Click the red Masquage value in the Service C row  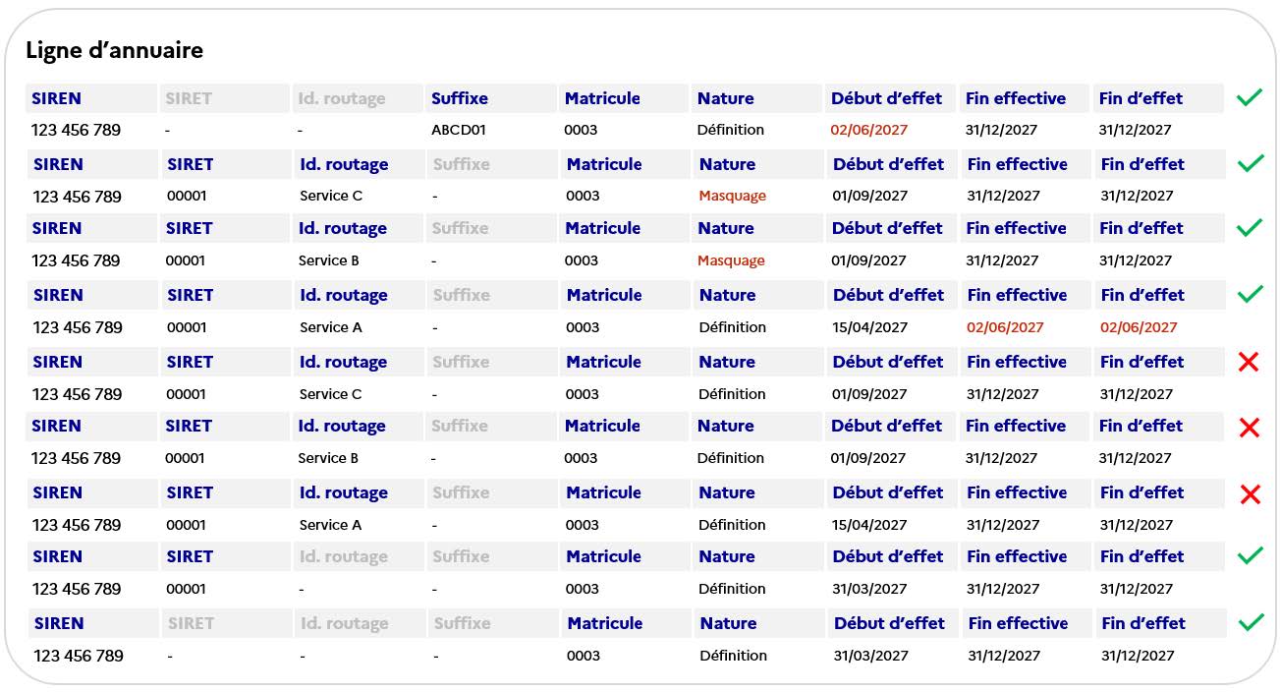point(732,196)
